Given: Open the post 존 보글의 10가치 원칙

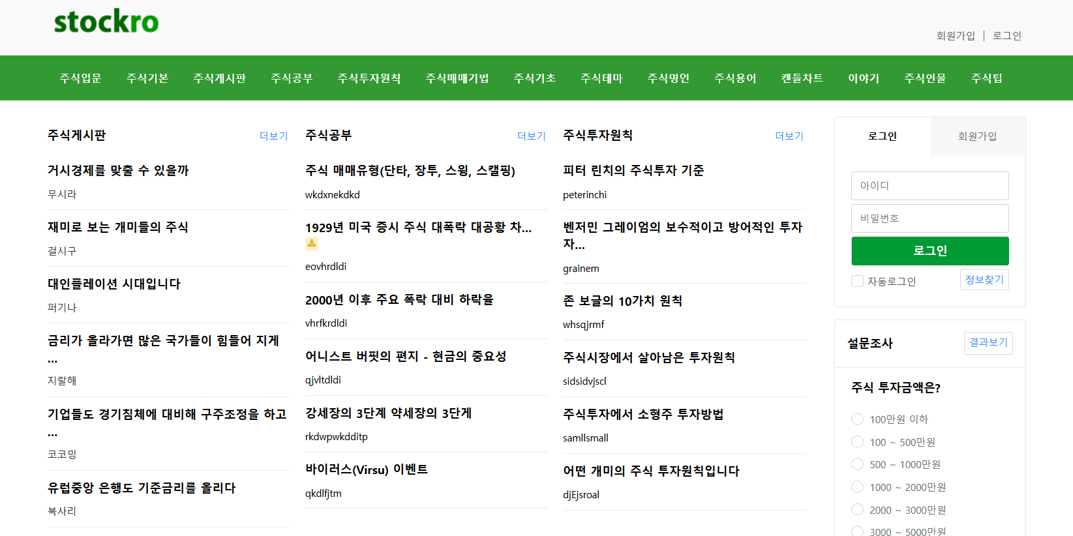Looking at the screenshot, I should click(623, 301).
